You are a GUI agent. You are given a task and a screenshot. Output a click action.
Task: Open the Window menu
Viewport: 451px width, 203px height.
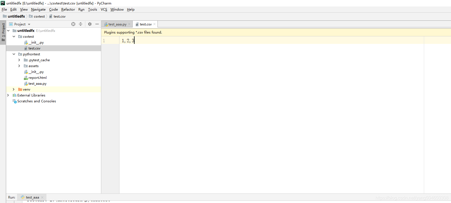(117, 9)
